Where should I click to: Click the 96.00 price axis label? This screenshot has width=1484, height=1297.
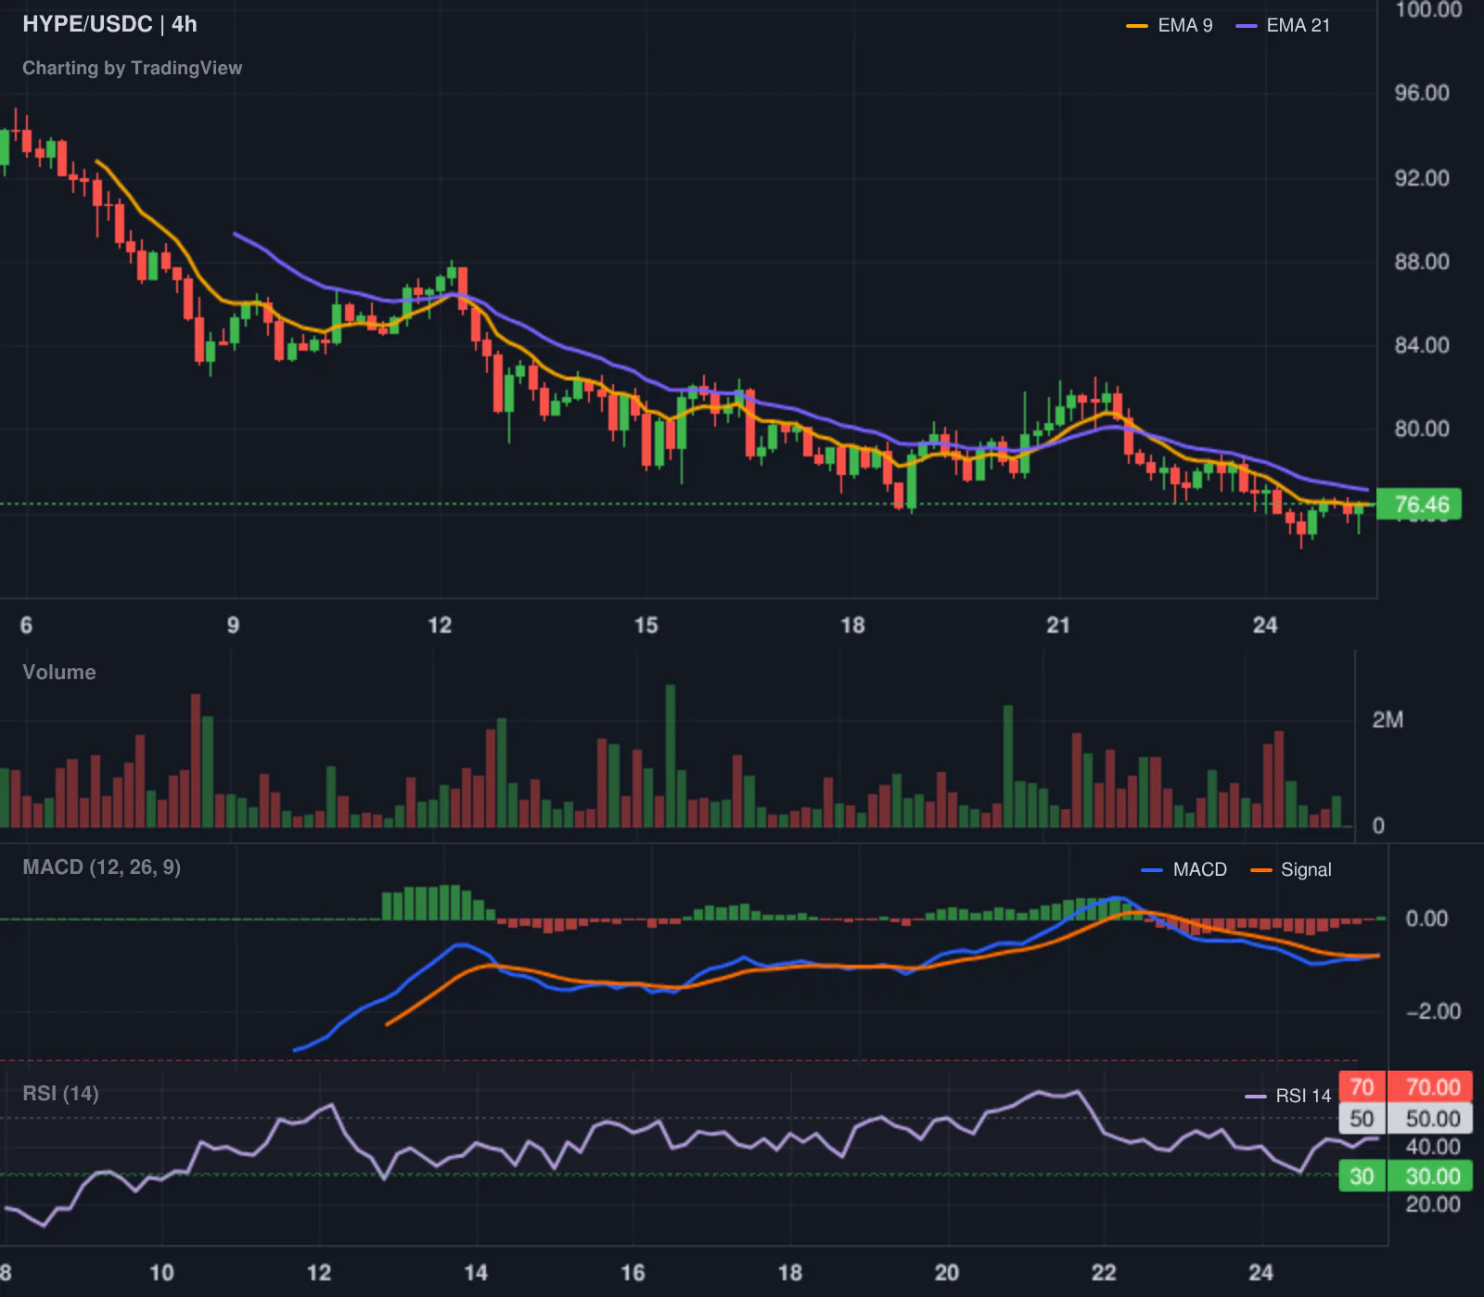(1422, 93)
